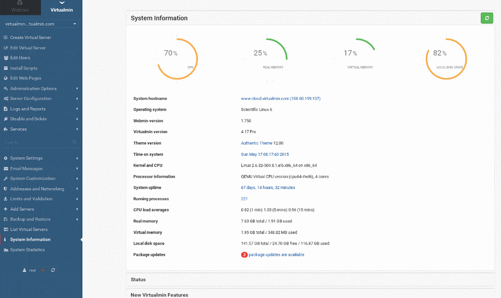The width and height of the screenshot is (501, 298).
Task: Expand Services submenu arrow
Action: point(77,129)
